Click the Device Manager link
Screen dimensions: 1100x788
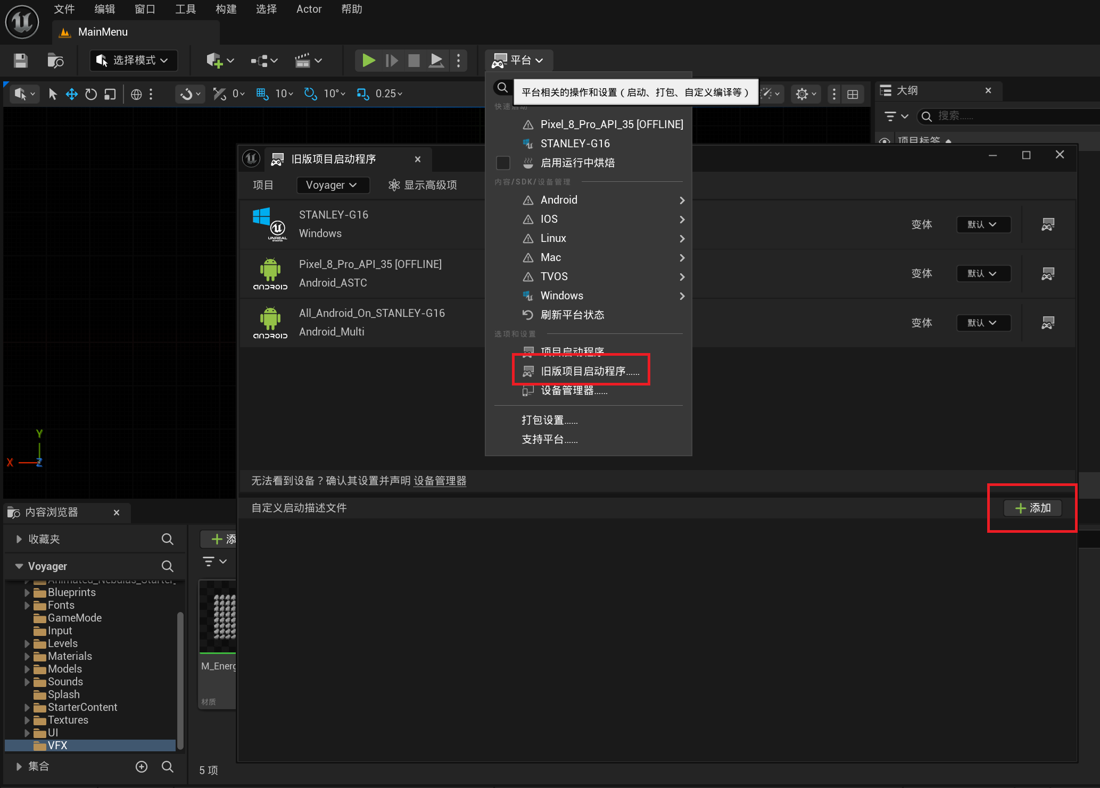(x=440, y=481)
